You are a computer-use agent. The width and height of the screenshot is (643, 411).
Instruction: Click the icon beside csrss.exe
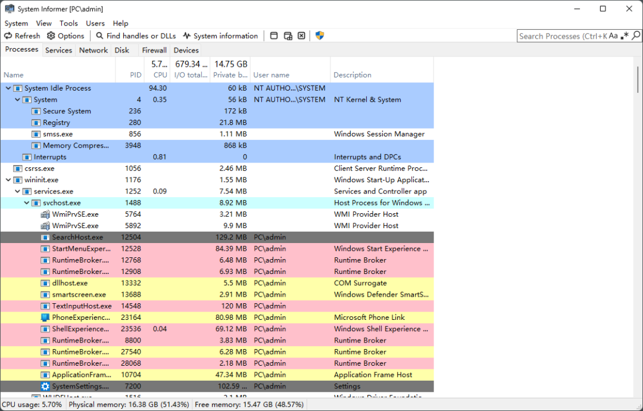18,169
